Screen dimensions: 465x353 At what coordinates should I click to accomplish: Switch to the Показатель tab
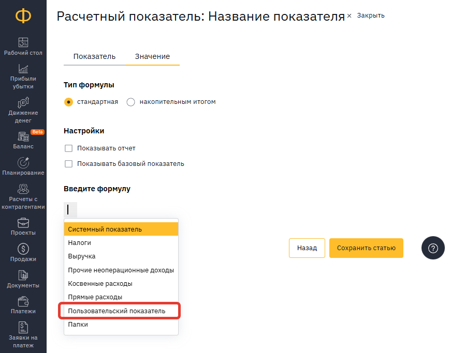(x=94, y=56)
